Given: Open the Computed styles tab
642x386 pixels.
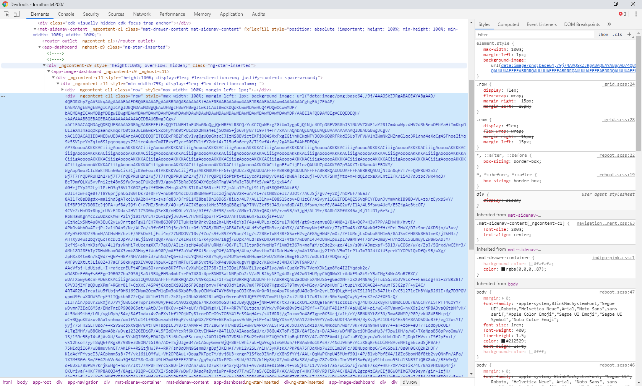Looking at the screenshot, I should (508, 24).
